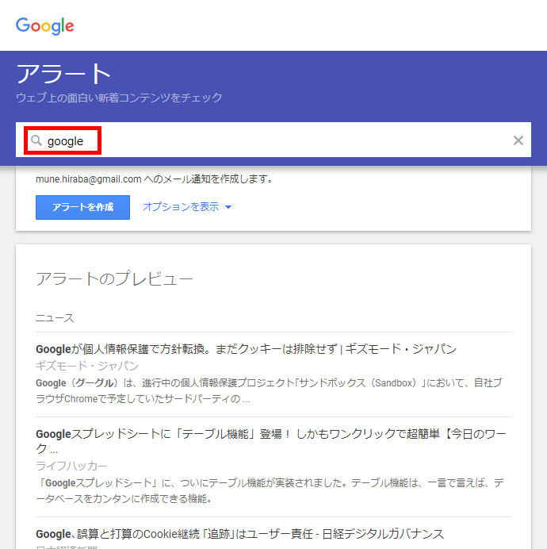Click the ギズモード・ジャパン source name
The image size is (547, 549).
(87, 366)
